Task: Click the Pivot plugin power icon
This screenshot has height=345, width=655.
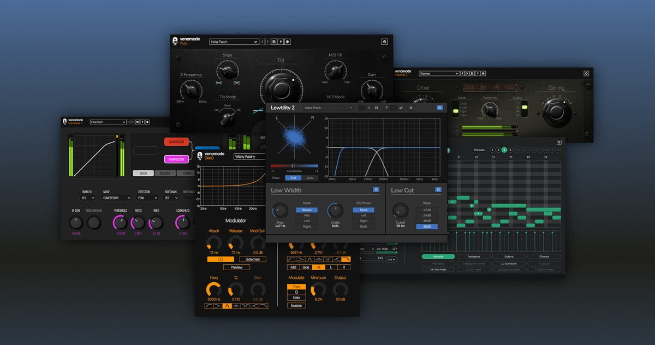Action: pos(384,41)
